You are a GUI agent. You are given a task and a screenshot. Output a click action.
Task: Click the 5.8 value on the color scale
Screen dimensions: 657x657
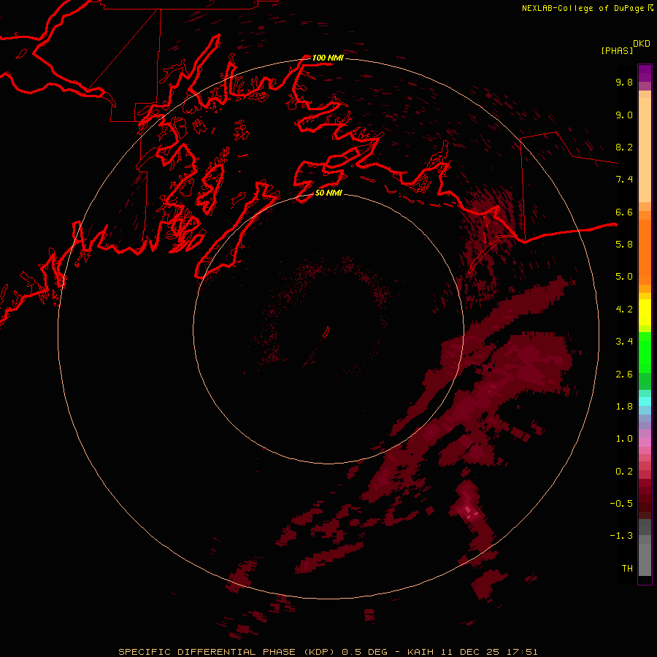(624, 245)
